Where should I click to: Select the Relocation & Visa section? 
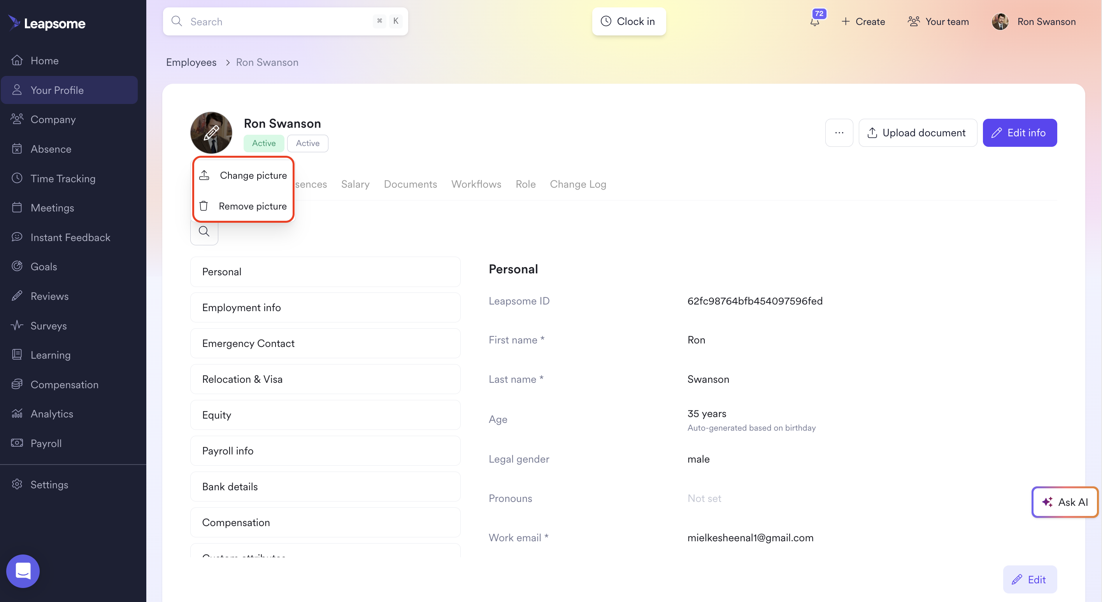click(x=325, y=379)
